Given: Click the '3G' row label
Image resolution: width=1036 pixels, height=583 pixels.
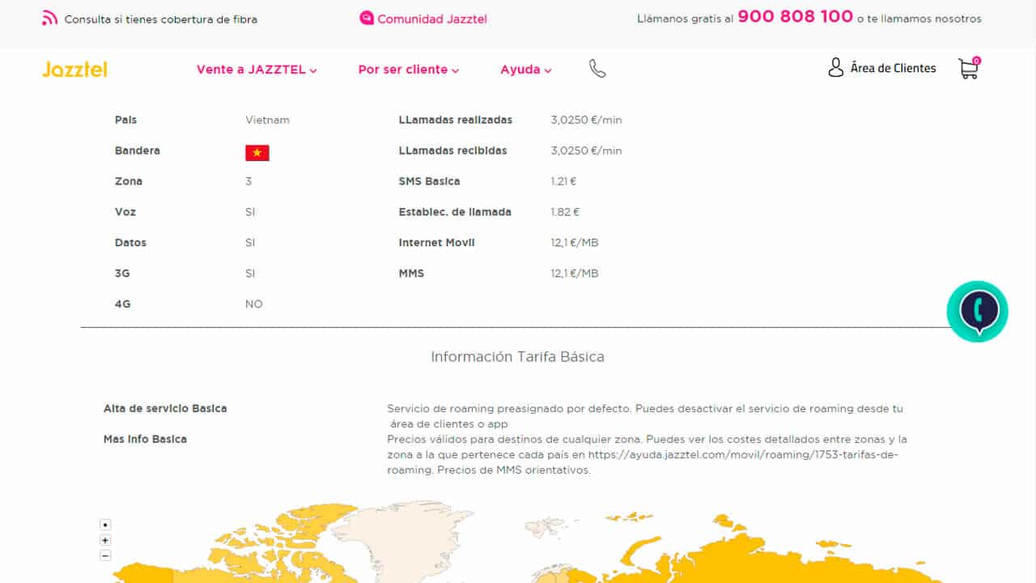Looking at the screenshot, I should 122,274.
